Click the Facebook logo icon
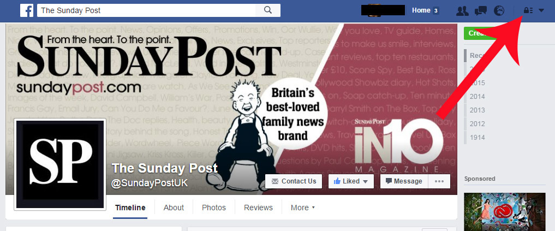The image size is (555, 231). 27,10
